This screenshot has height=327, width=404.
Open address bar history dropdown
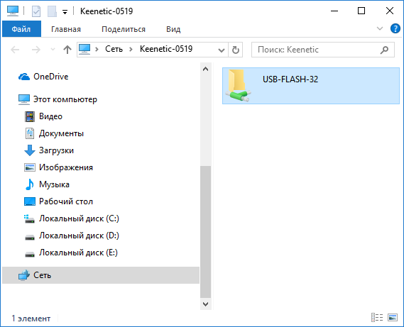pyautogui.click(x=221, y=50)
